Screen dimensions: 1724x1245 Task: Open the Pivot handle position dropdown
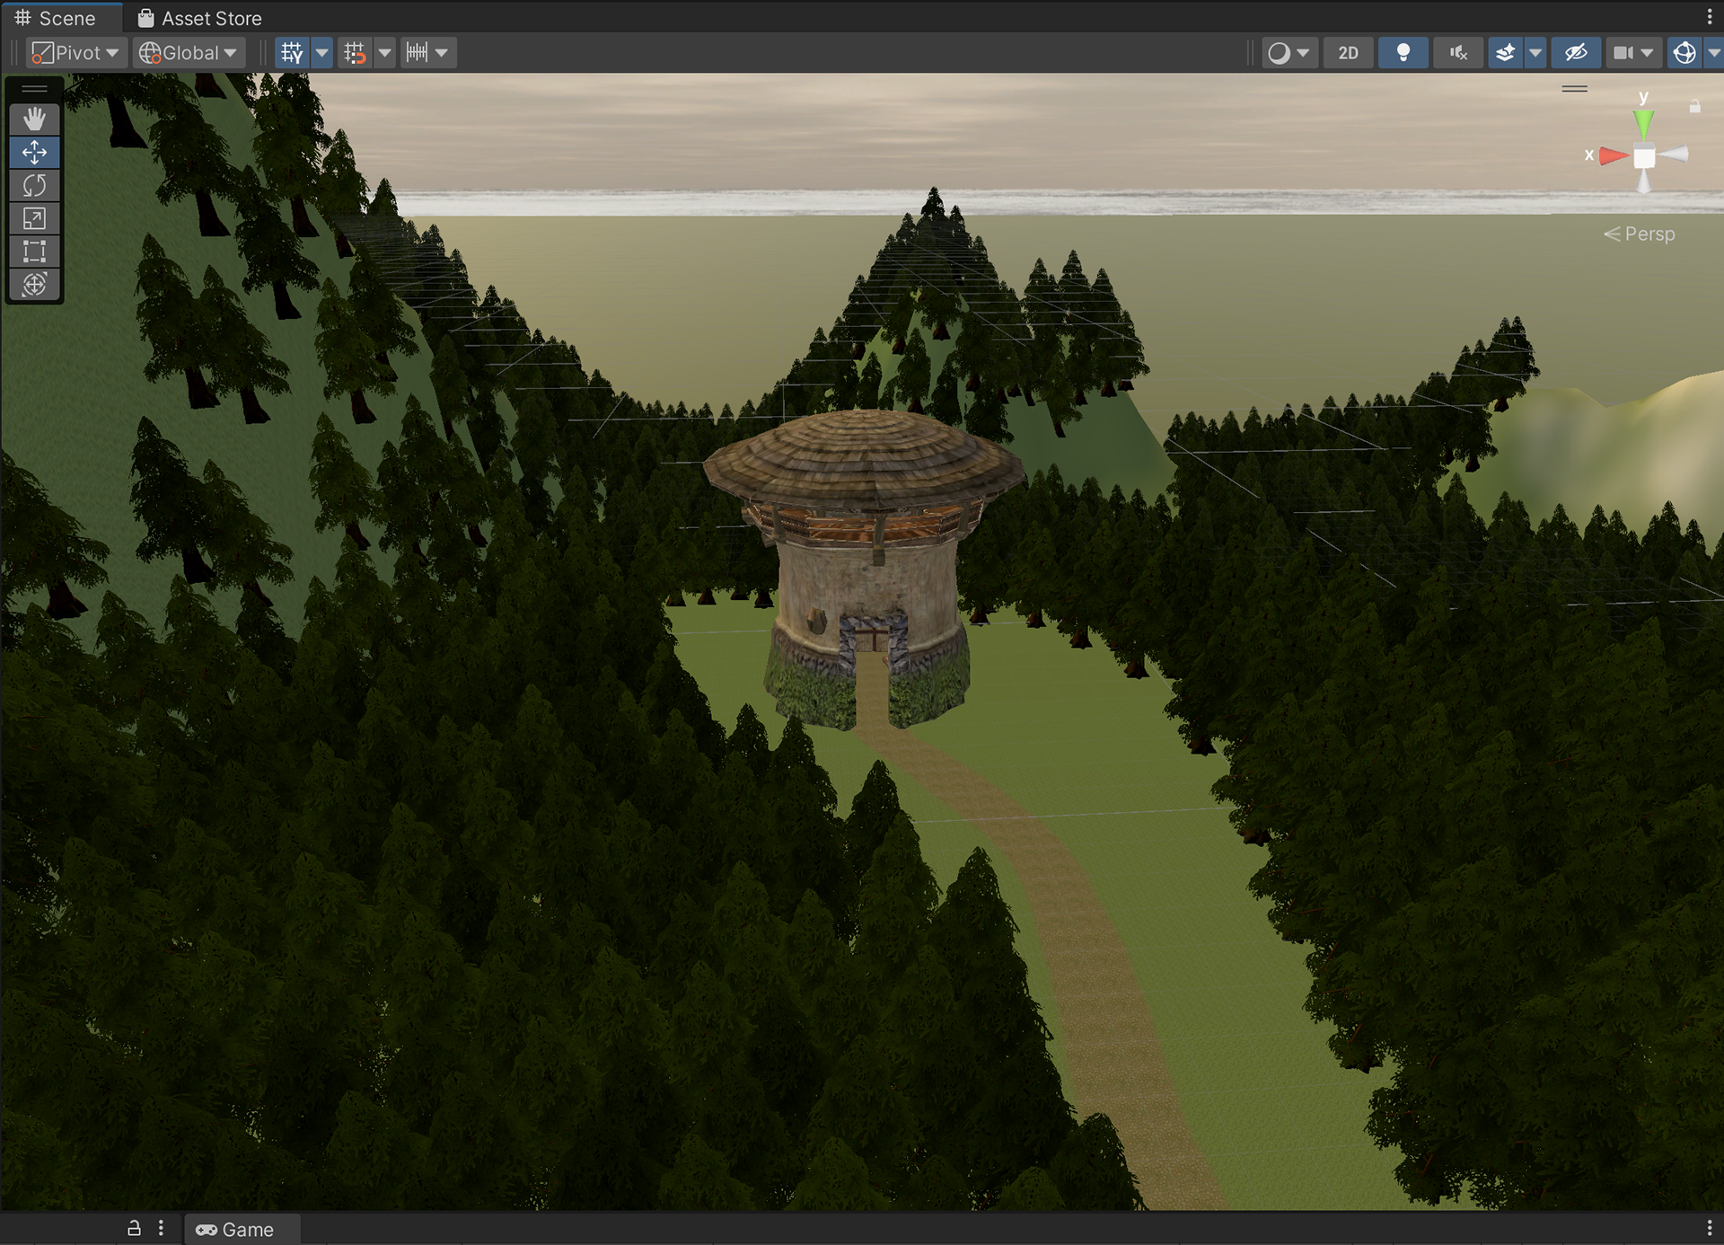tap(75, 53)
